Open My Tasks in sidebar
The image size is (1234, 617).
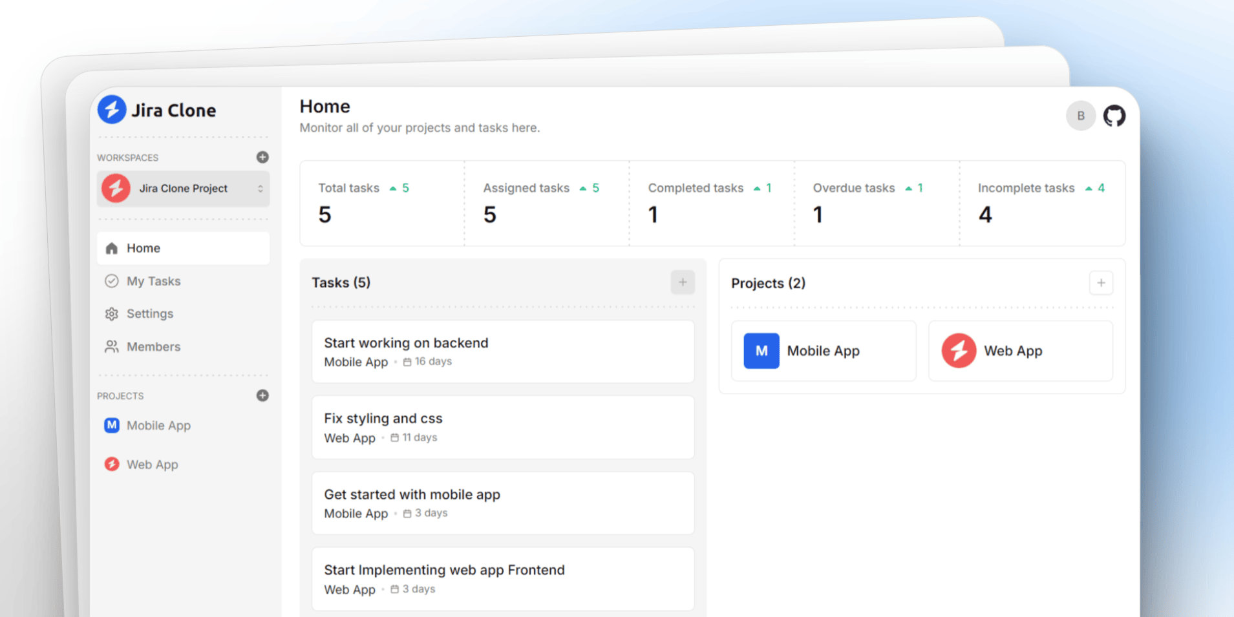(184, 281)
